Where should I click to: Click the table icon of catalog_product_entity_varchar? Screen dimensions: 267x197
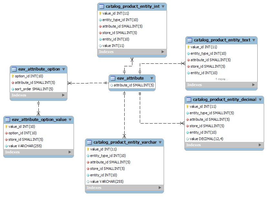click(89, 142)
